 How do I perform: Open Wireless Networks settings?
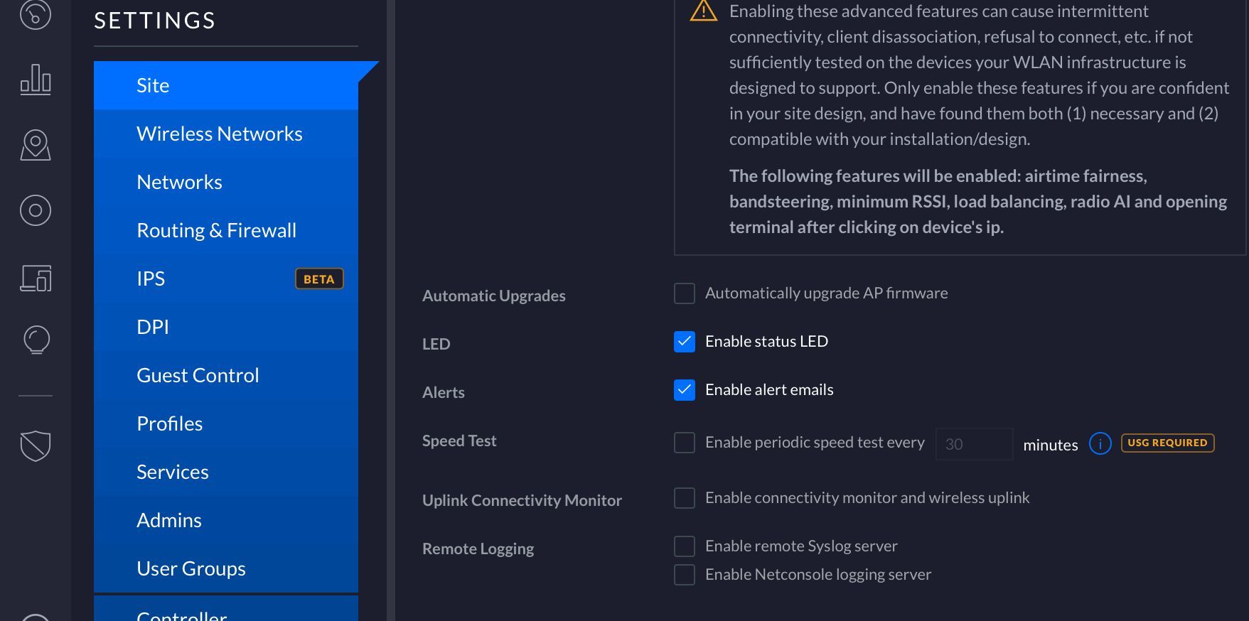point(219,134)
